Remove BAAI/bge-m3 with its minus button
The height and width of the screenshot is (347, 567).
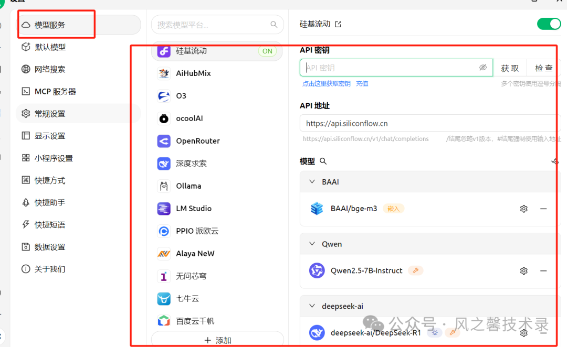click(543, 209)
